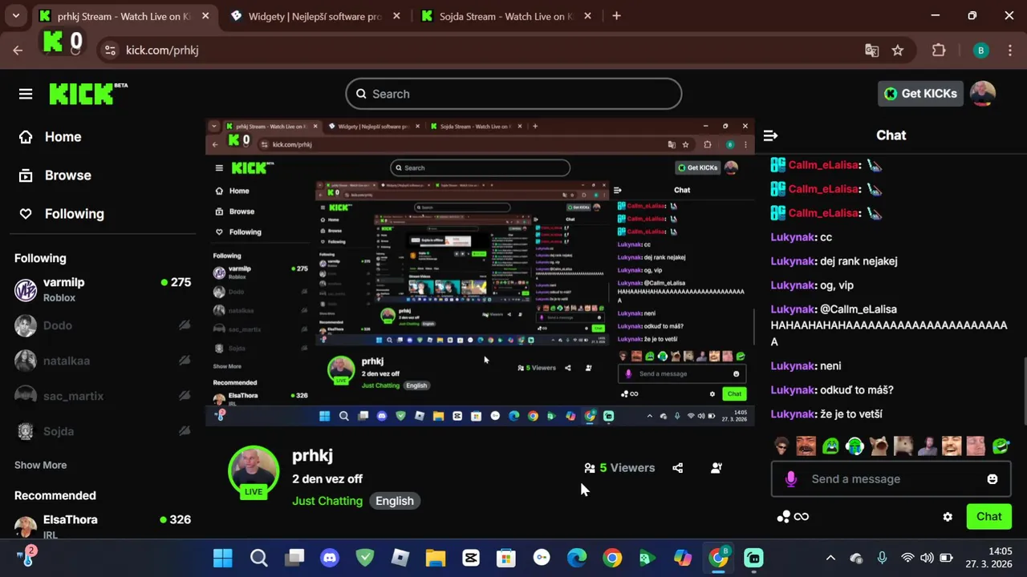
Task: Select the prhkj Stream browser tab
Action: coord(124,16)
